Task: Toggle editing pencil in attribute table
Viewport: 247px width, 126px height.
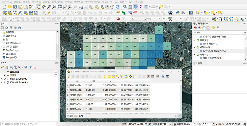Action: click(x=69, y=77)
